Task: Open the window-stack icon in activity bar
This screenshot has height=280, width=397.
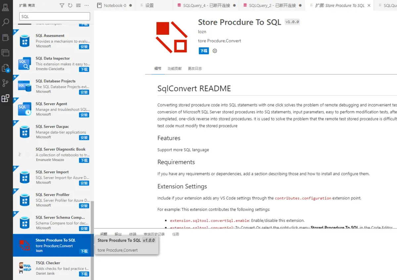Action: [6, 53]
